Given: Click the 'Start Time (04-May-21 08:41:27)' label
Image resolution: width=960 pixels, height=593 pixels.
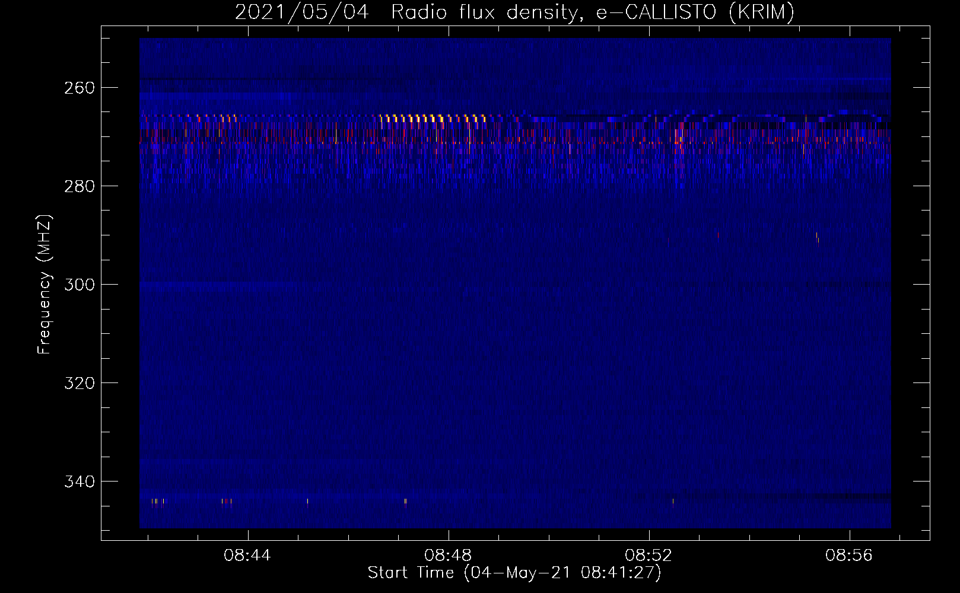Looking at the screenshot, I should (x=514, y=573).
